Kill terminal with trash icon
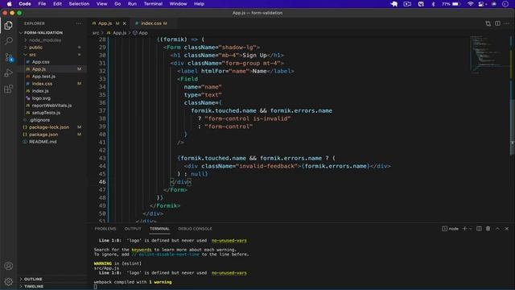This screenshot has height=290, width=515. (488, 229)
